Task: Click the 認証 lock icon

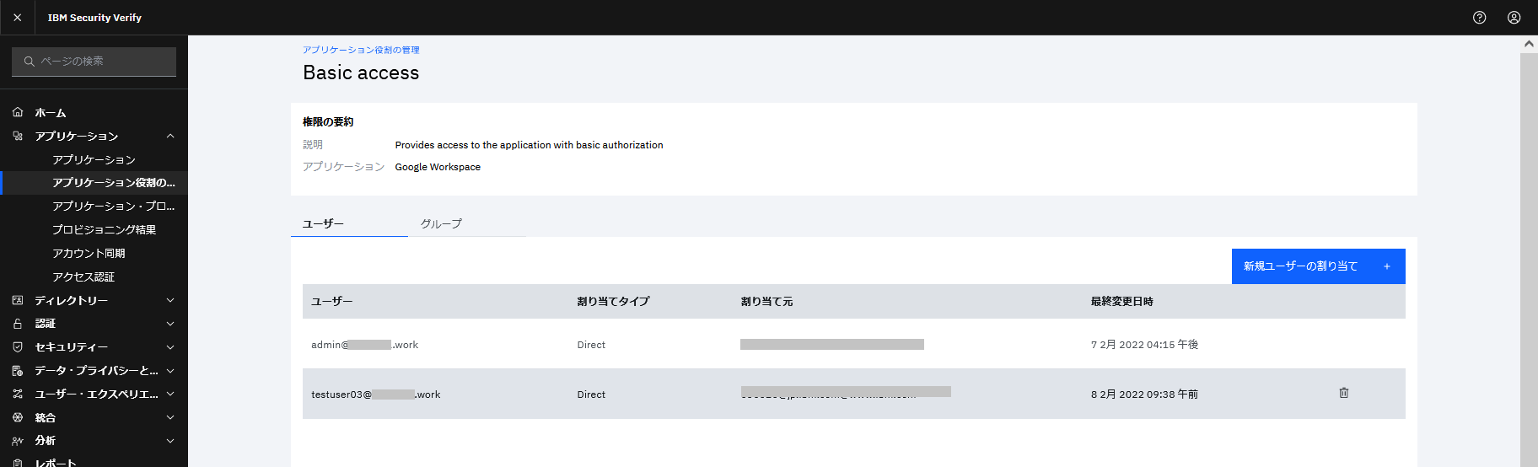Action: tap(18, 324)
